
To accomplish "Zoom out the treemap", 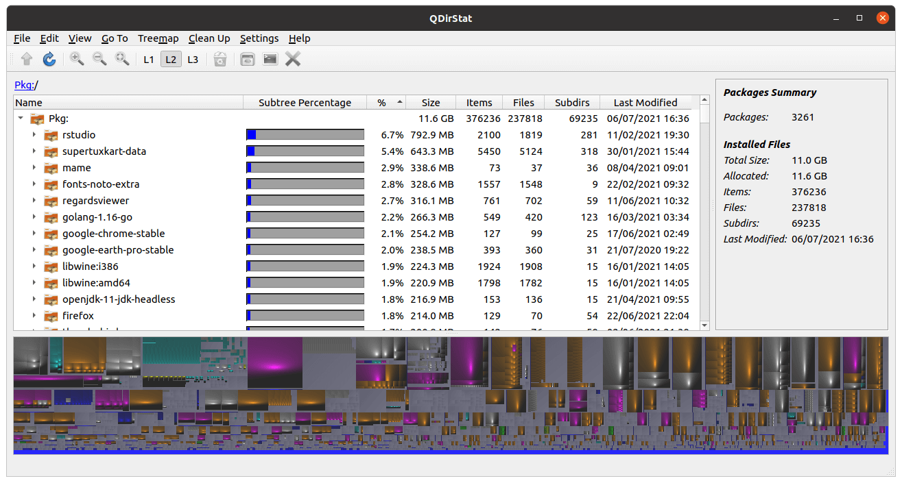I will [99, 60].
